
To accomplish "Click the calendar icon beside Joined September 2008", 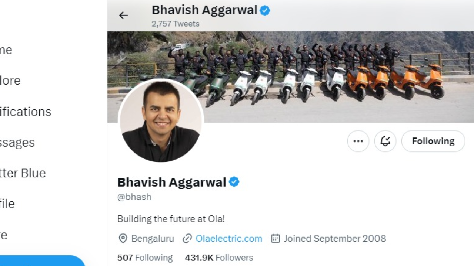I will 276,239.
